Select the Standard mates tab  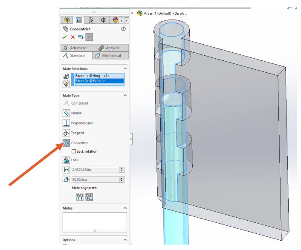click(x=76, y=56)
